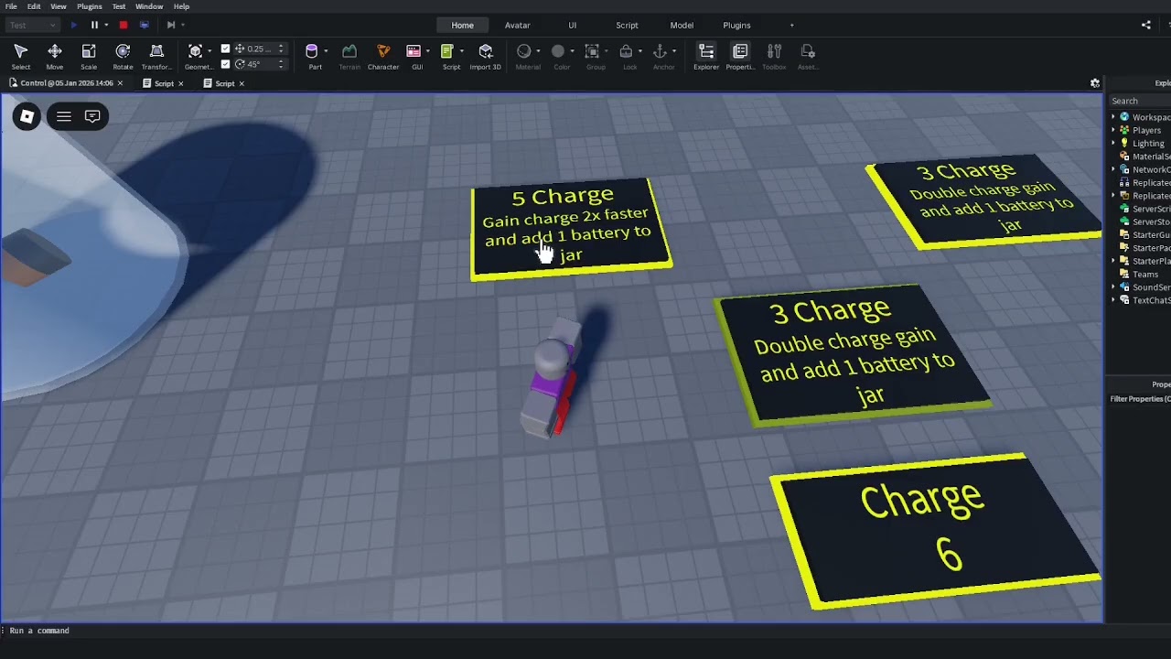Open the Test mode dropdown
Screen dimensions: 1171x659
(32, 25)
